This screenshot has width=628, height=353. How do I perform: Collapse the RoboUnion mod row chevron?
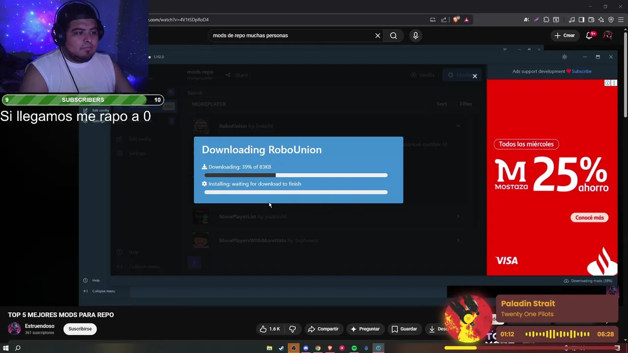pyautogui.click(x=458, y=126)
